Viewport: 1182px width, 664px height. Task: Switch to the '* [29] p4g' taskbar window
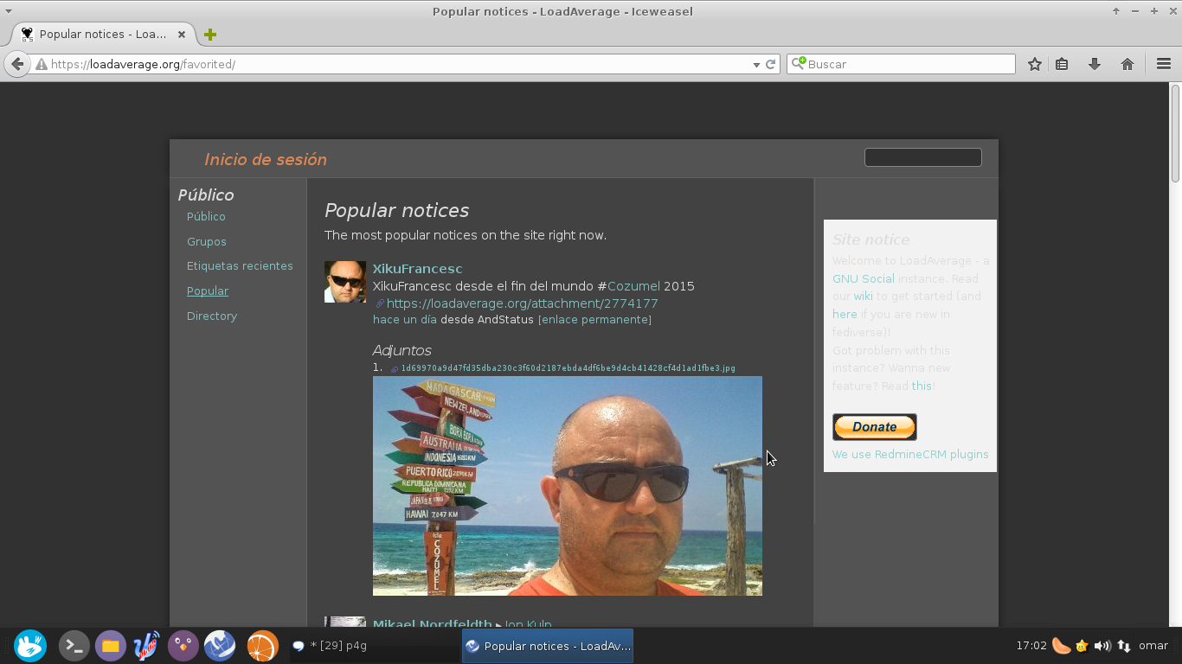374,646
